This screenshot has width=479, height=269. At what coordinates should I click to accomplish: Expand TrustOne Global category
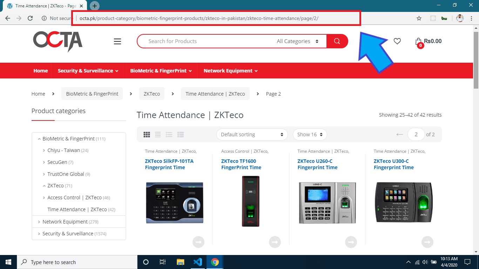[x=44, y=174]
